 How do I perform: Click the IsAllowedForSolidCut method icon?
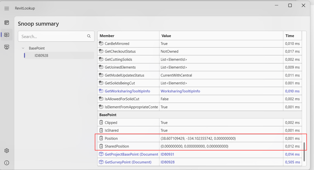[101, 99]
